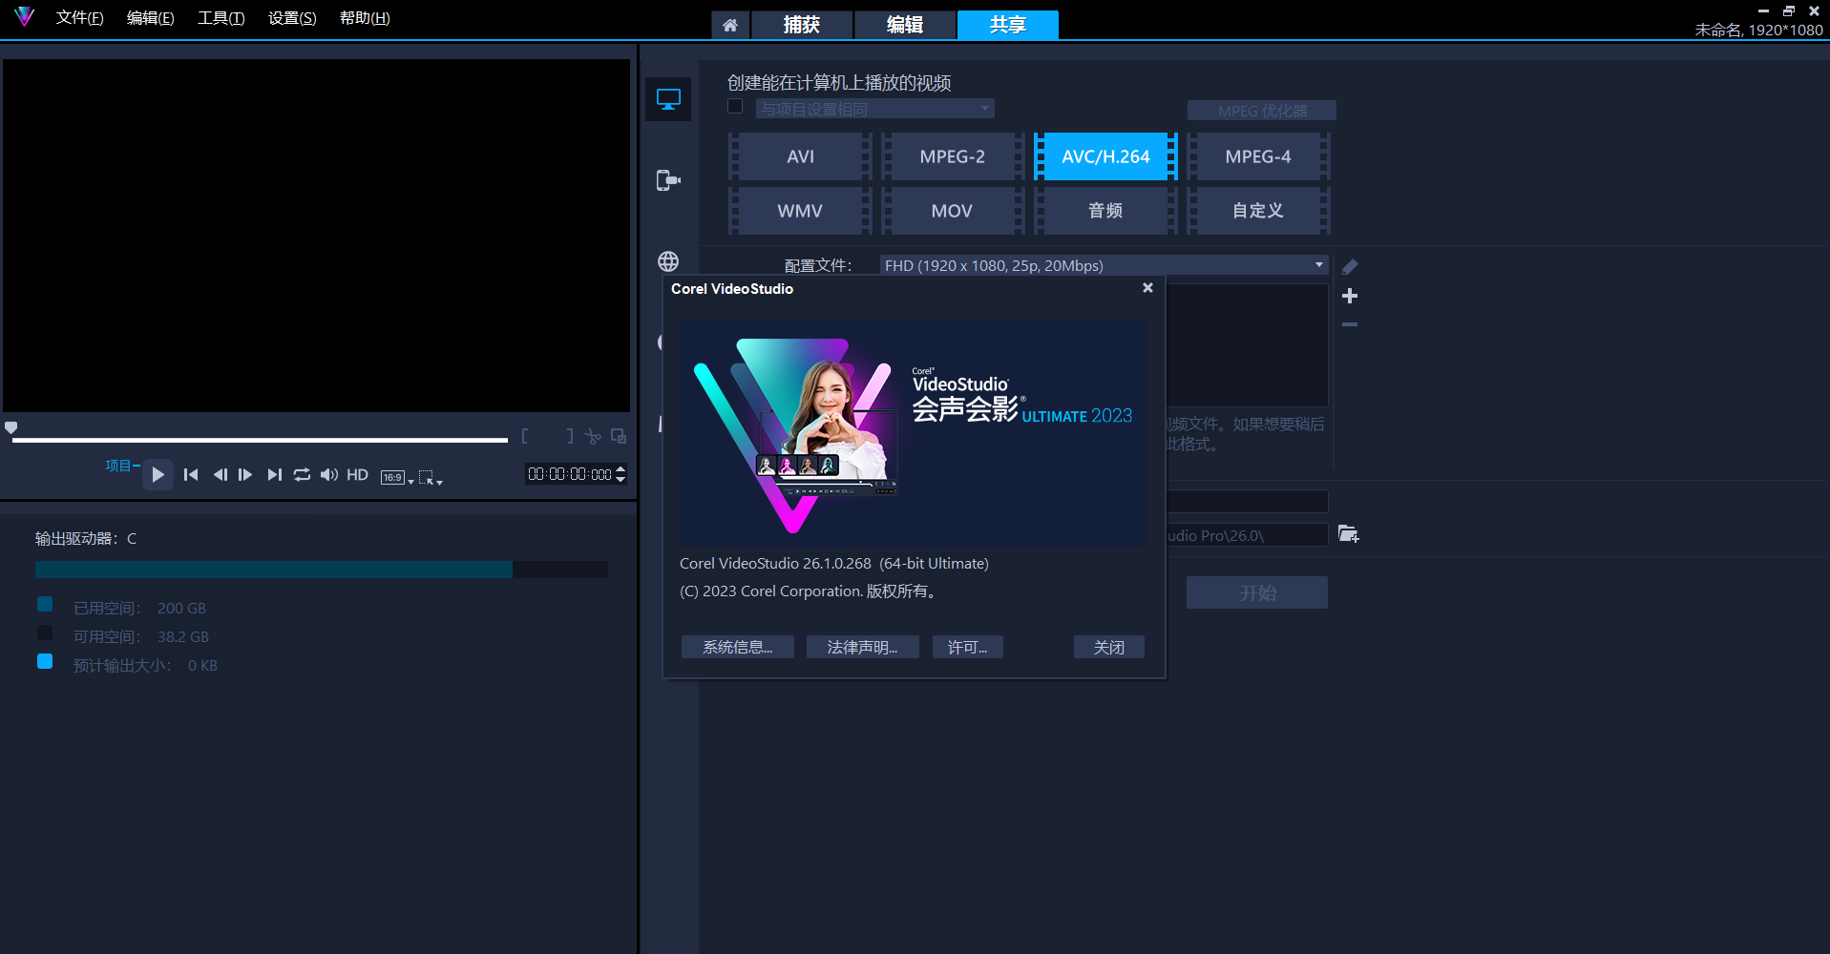Open the 16:9 aspect ratio dropdown
1830x954 pixels.
point(397,477)
